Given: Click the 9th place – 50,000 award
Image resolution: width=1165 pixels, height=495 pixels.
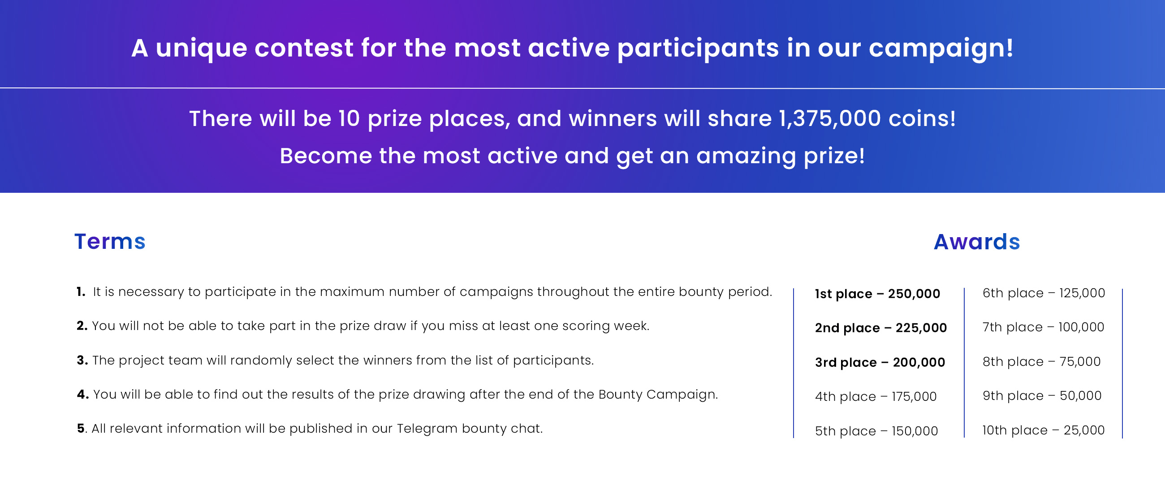Looking at the screenshot, I should point(1042,395).
